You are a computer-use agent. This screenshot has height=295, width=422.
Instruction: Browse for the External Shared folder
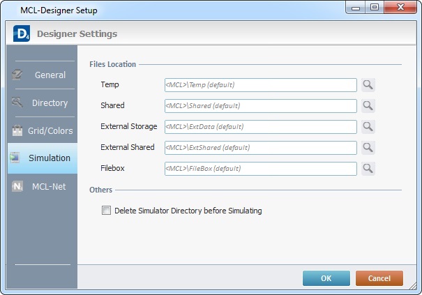(x=368, y=148)
